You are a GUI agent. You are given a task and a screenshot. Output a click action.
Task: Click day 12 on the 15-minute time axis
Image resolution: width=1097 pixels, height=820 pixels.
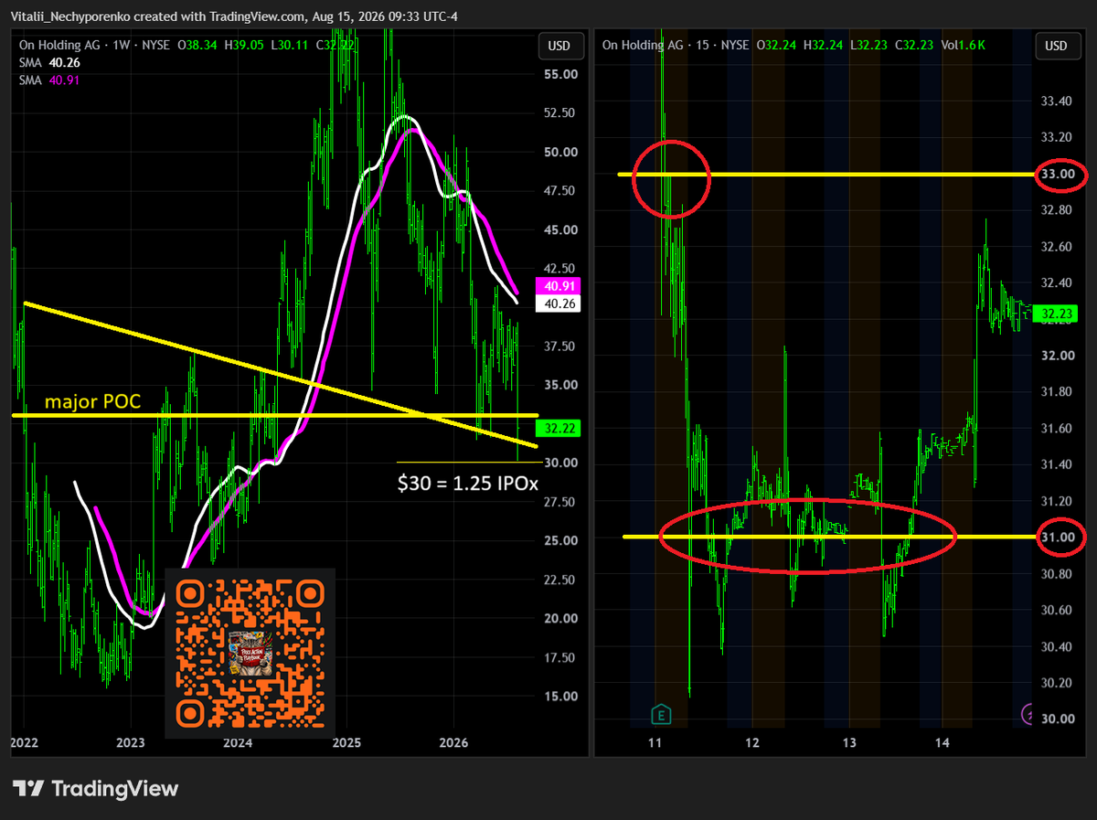click(x=753, y=743)
